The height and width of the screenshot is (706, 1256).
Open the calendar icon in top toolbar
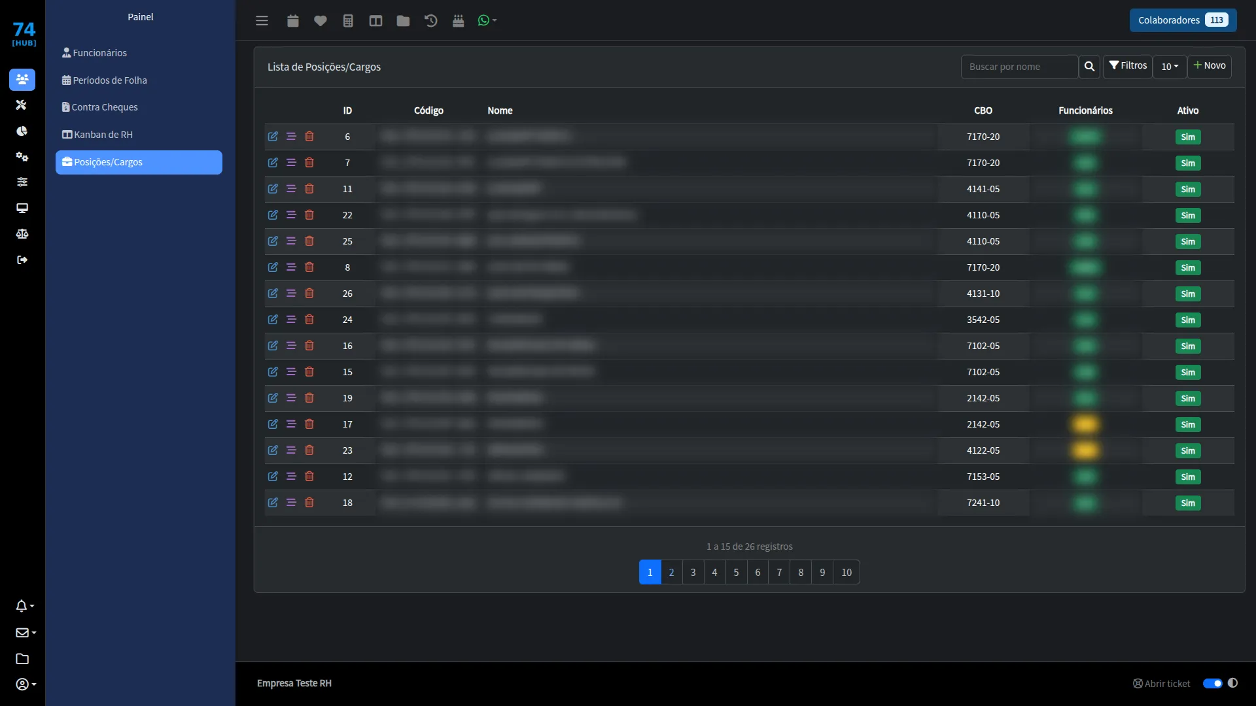point(293,21)
